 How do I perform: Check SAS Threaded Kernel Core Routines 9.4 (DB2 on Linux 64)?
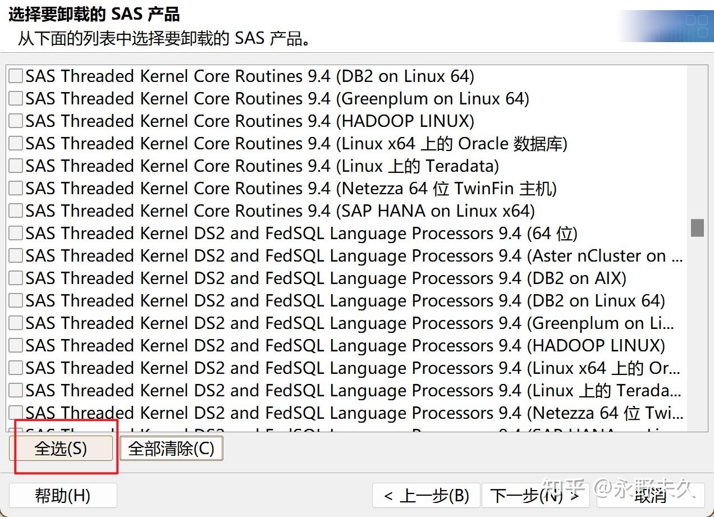15,76
